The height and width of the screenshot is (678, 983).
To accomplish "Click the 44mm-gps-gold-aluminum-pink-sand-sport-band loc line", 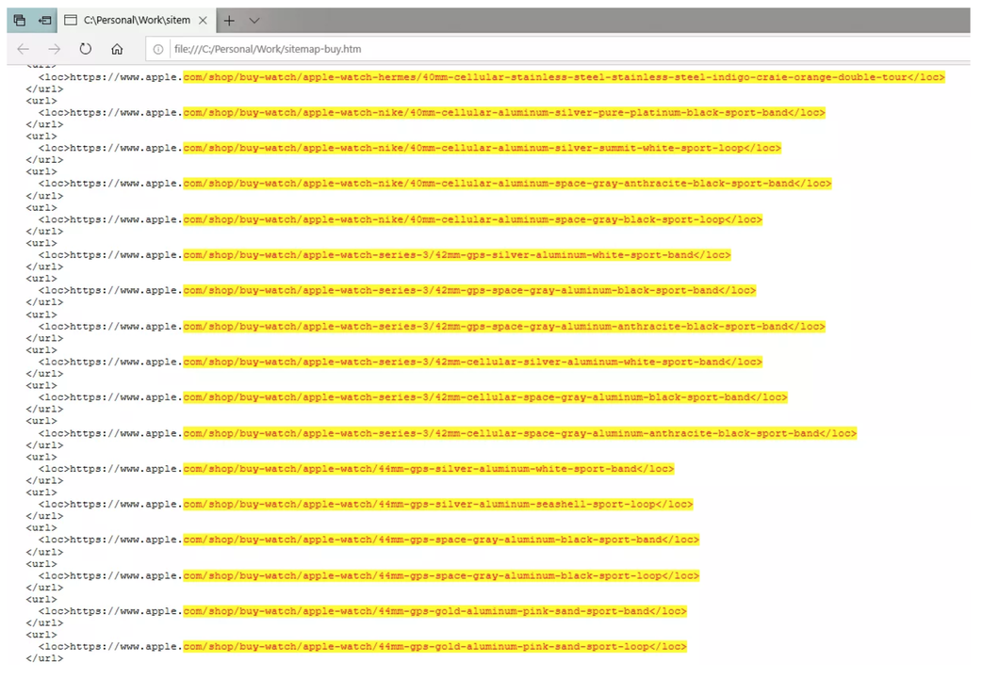I will click(363, 611).
